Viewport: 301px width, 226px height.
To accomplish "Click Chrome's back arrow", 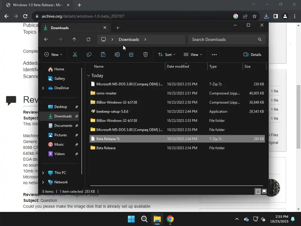I will (6, 16).
